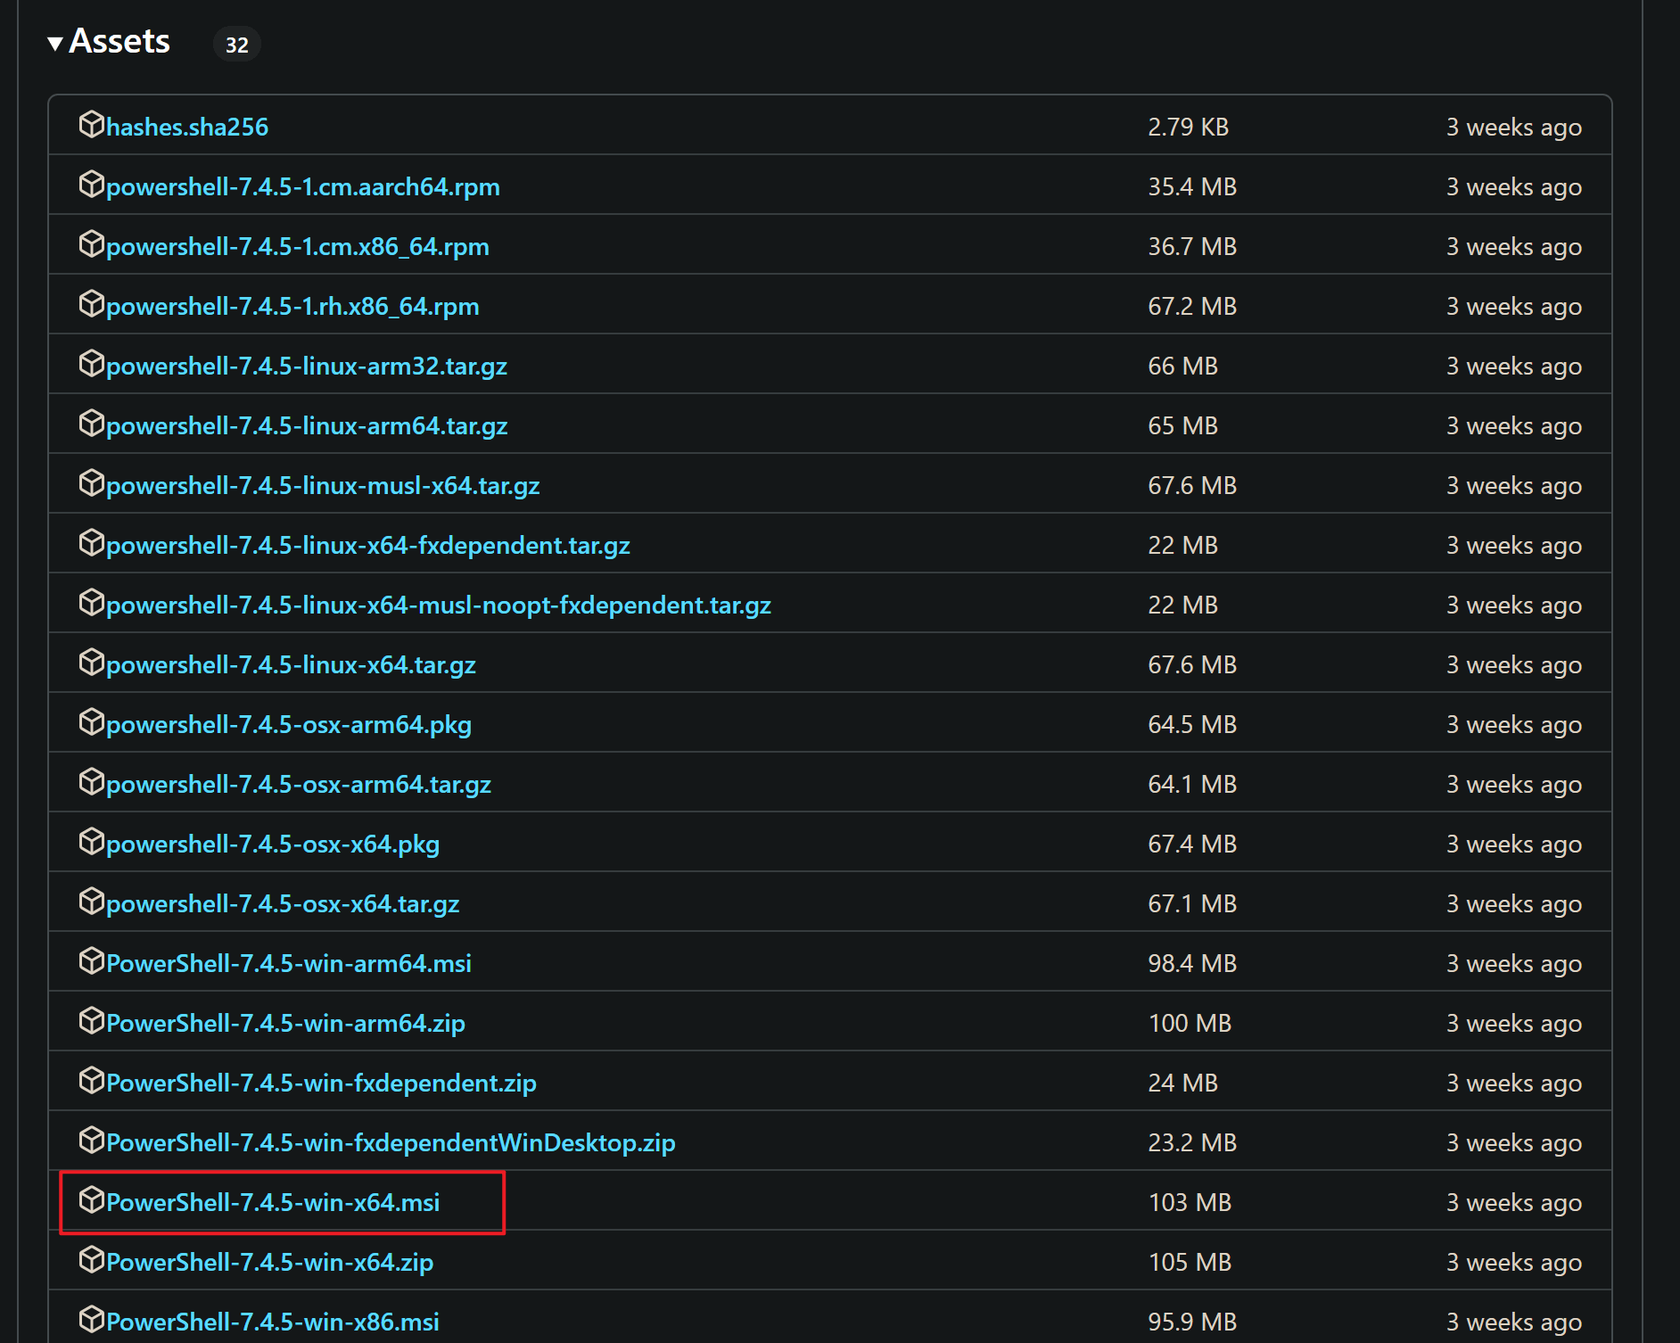This screenshot has width=1680, height=1343.
Task: Click package icon beside osx-x64.pkg file
Action: tap(91, 841)
